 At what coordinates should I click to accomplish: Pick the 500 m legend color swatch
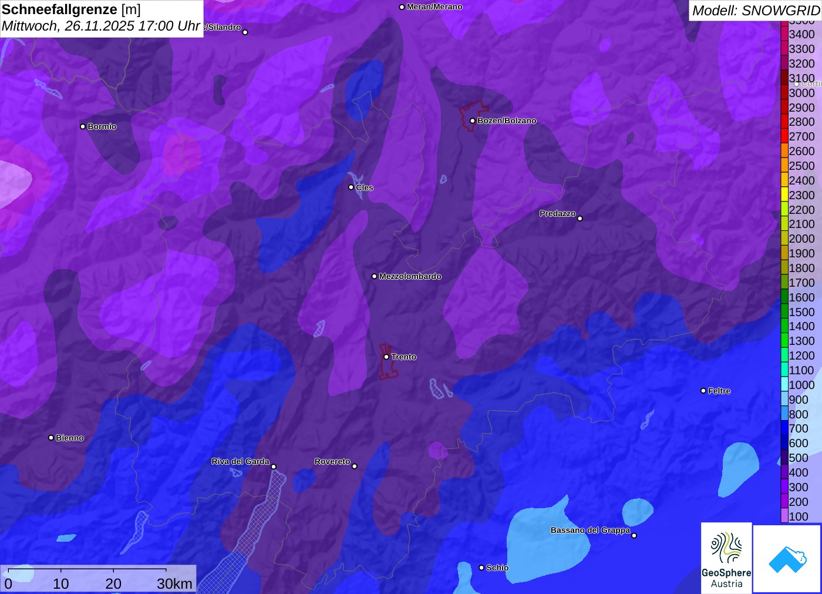(784, 458)
